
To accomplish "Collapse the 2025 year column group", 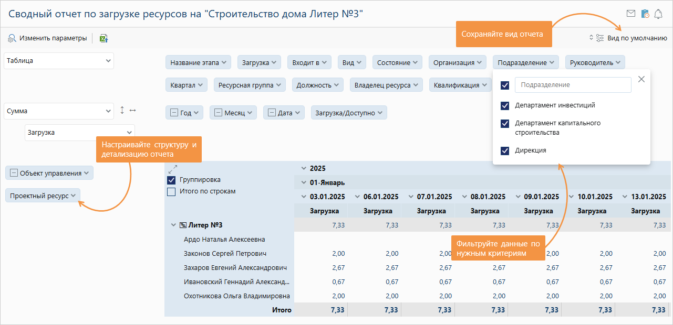I will [303, 168].
